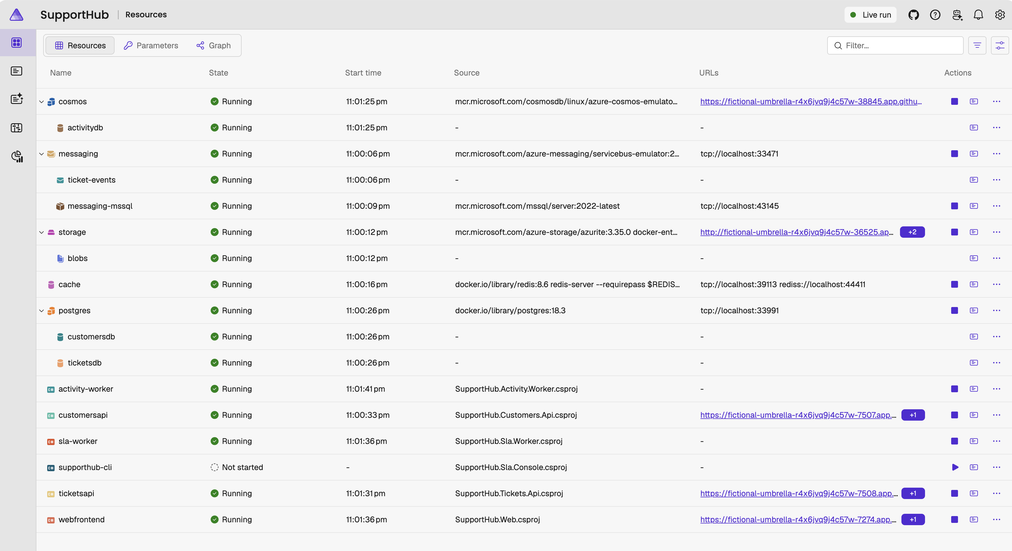Stop the sla-worker resource

tap(954, 441)
